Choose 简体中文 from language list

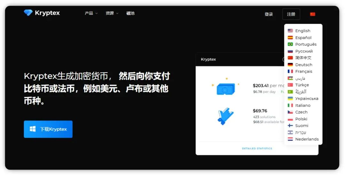(303, 58)
